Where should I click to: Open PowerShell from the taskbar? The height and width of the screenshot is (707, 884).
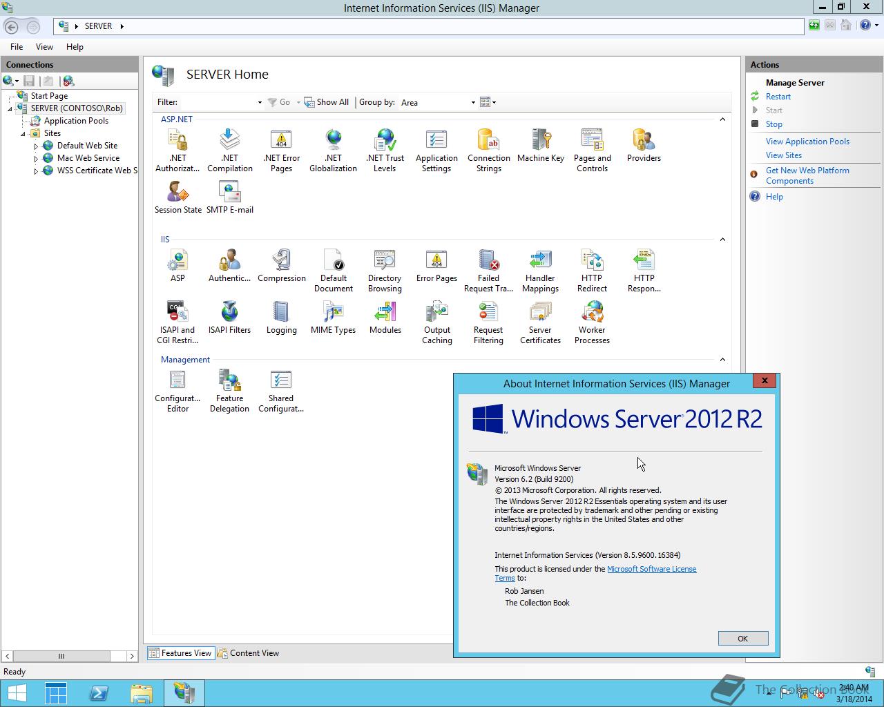pyautogui.click(x=99, y=693)
